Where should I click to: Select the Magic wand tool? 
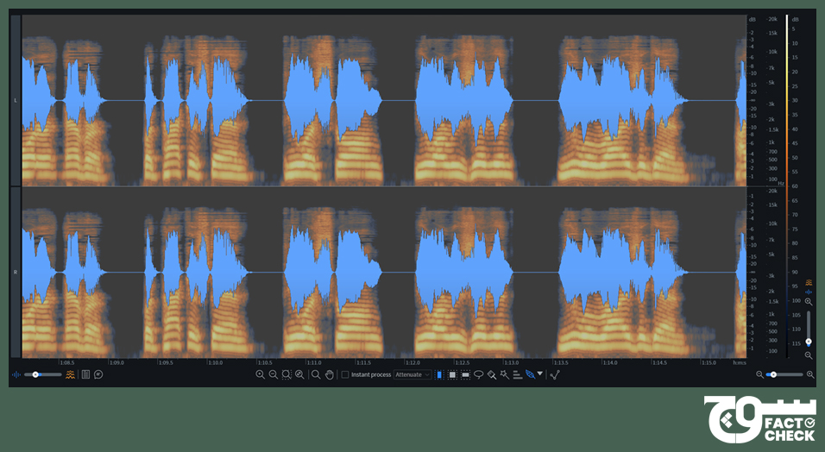[504, 375]
